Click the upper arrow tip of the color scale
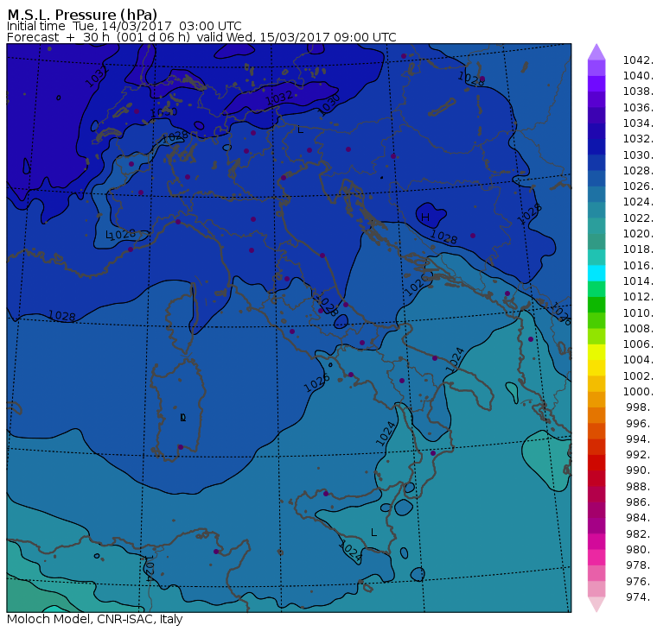Viewport: 657px width, 631px height. (x=596, y=51)
